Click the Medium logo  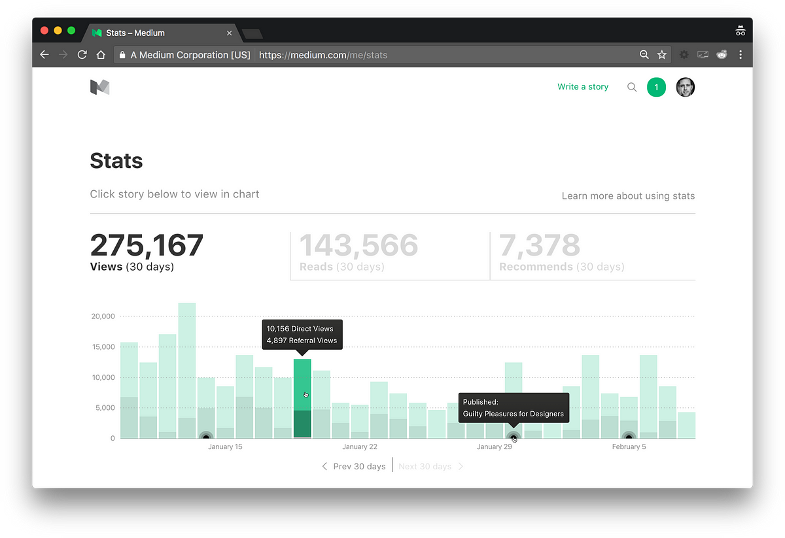(99, 87)
